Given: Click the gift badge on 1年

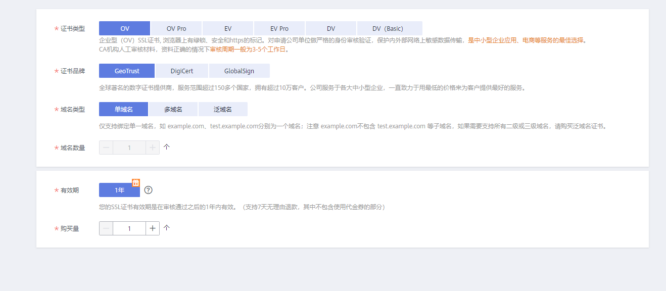Looking at the screenshot, I should [136, 183].
